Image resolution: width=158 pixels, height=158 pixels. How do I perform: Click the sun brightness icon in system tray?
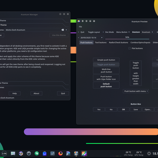[x=149, y=154]
